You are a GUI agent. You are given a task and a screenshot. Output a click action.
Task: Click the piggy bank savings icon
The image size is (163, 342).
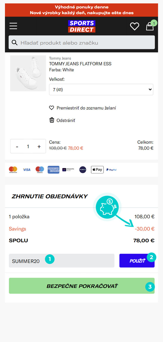coord(107,207)
